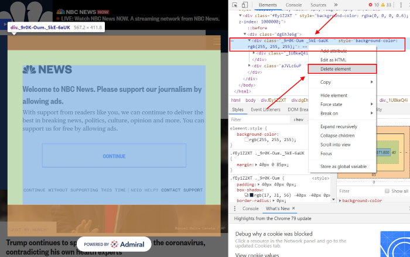Click the div.fEy1Z2XT breadcrumb
The width and height of the screenshot is (410, 257).
click(274, 100)
